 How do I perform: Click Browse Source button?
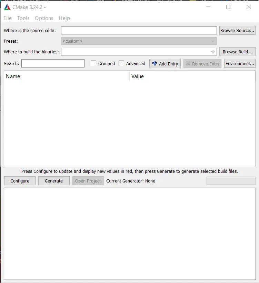[237, 30]
